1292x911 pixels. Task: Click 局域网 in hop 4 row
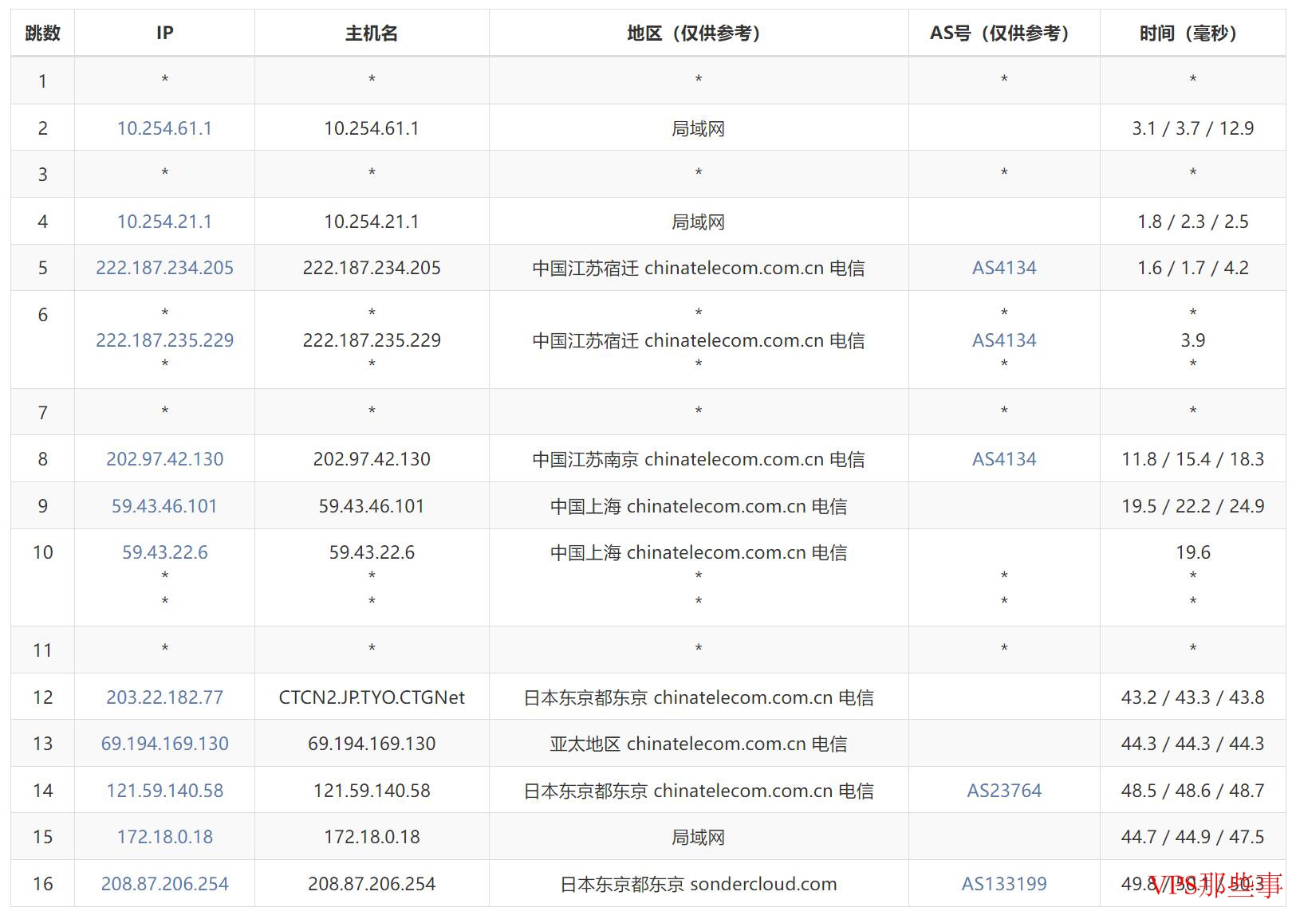coord(699,222)
